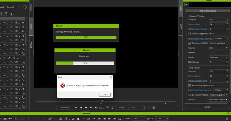Viewport: 231px width, 121px height.
Task: Open the Speed x1.00 dropdown
Action: tap(162, 119)
